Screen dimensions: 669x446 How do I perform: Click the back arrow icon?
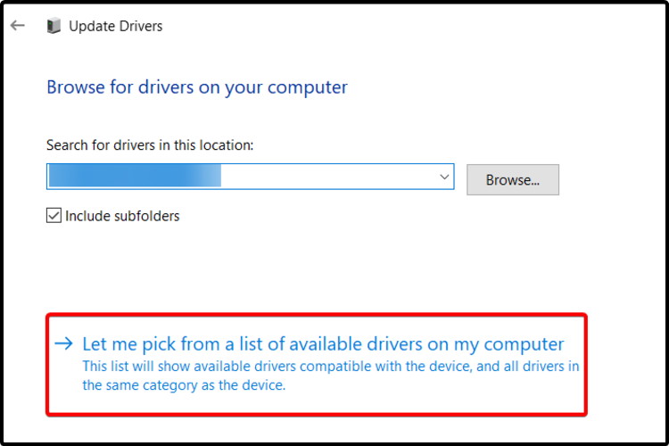[x=18, y=26]
